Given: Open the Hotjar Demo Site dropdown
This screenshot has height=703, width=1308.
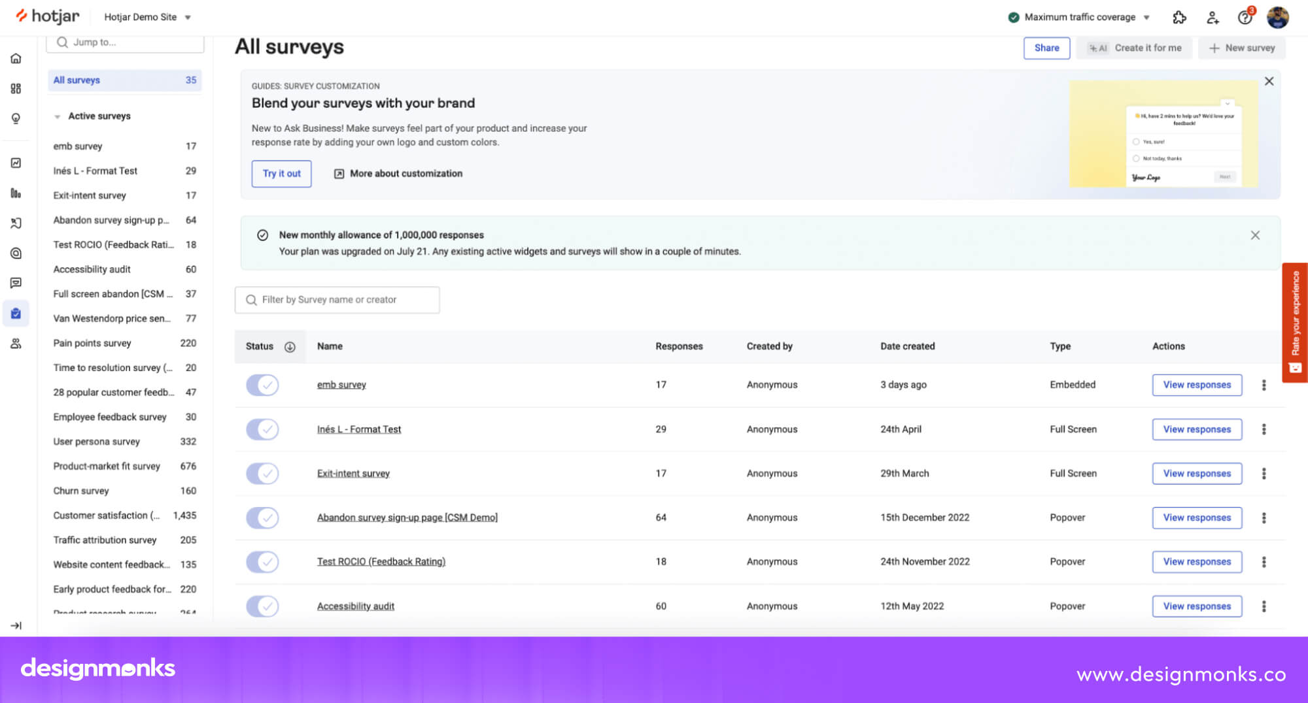Looking at the screenshot, I should pyautogui.click(x=147, y=17).
